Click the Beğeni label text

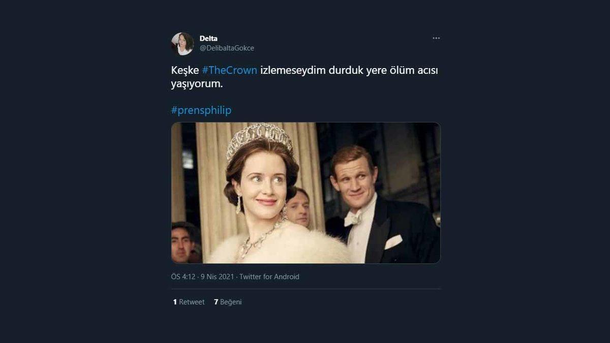click(x=231, y=301)
